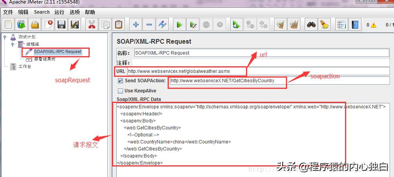Image resolution: width=394 pixels, height=177 pixels.
Task: Click the Remote shutdown all icon
Action: point(263,25)
